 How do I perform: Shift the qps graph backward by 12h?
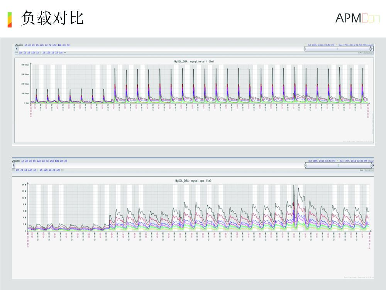(30, 170)
